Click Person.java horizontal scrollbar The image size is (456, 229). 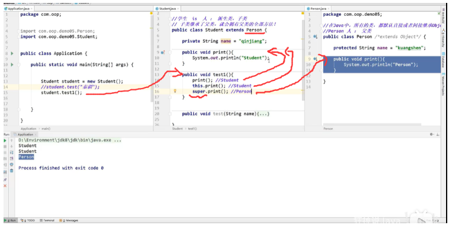click(x=372, y=125)
